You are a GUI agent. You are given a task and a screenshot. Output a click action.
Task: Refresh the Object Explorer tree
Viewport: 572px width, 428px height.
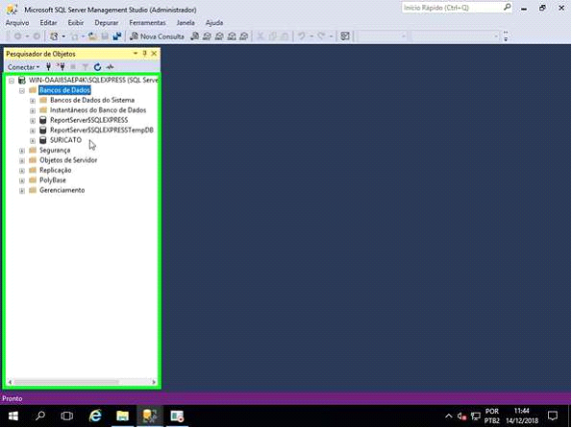click(x=97, y=66)
